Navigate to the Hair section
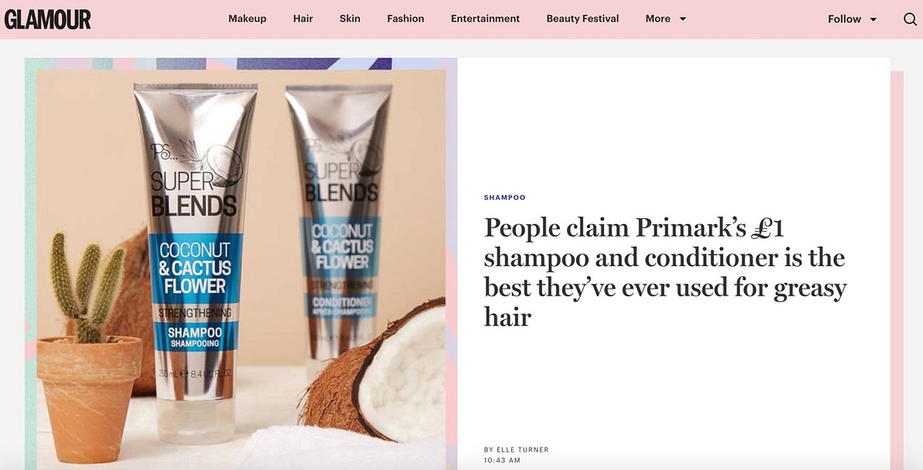 pos(303,18)
